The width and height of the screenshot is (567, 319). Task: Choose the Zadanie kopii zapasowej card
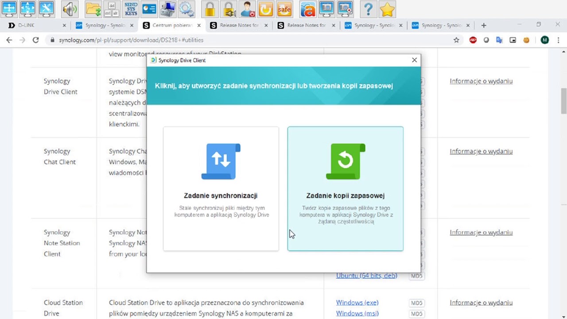point(346,189)
